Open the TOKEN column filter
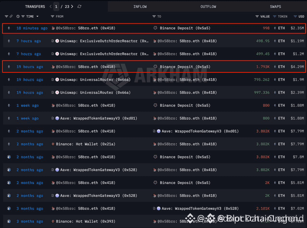This screenshot has height=228, width=307. [x=275, y=16]
